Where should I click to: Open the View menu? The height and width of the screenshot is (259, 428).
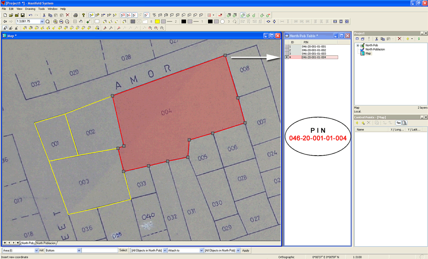tap(19, 9)
